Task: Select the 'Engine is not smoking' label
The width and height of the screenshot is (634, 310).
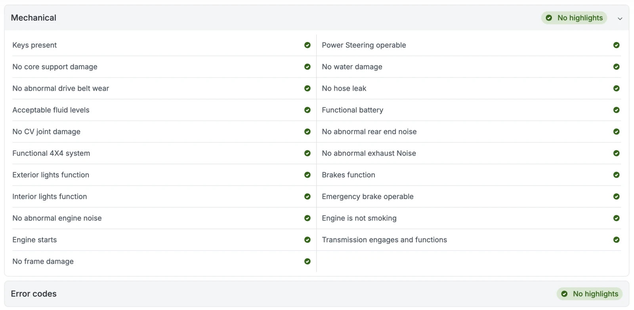Action: 359,219
